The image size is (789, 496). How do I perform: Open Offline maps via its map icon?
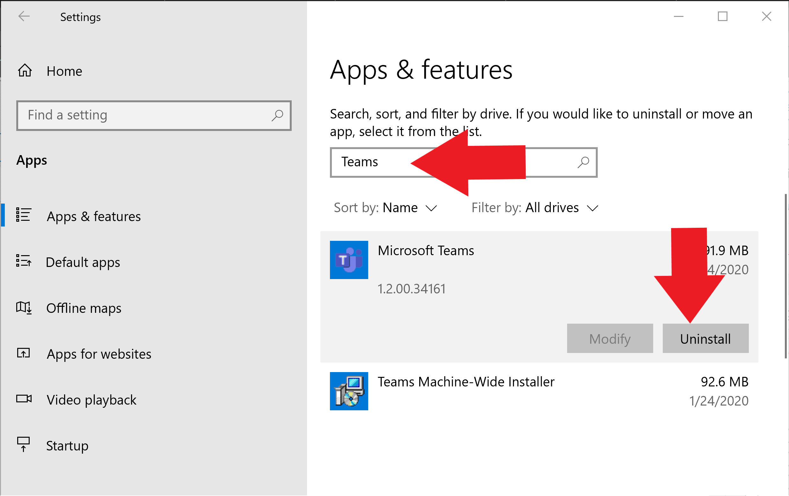click(23, 307)
